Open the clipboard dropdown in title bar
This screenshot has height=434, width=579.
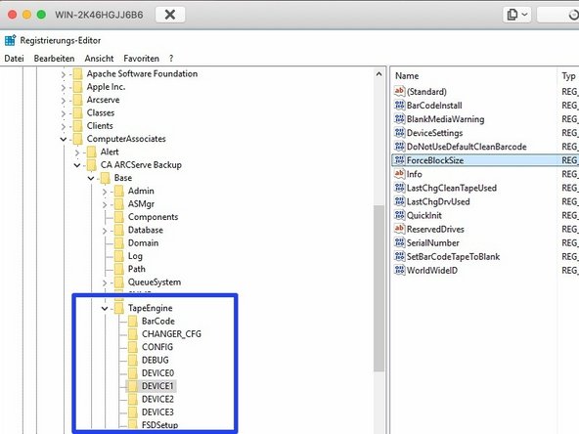[x=516, y=15]
